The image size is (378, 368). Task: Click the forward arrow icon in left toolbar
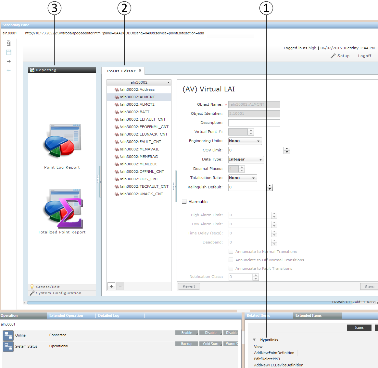(9, 61)
